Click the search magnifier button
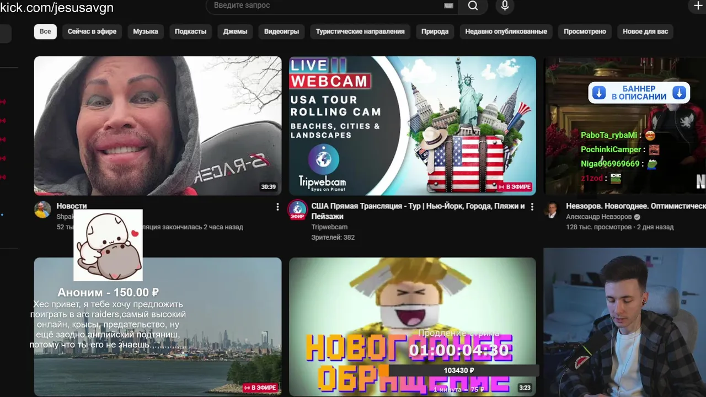The width and height of the screenshot is (706, 397). [x=473, y=6]
